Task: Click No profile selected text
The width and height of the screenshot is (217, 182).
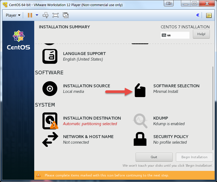Action: [170, 142]
